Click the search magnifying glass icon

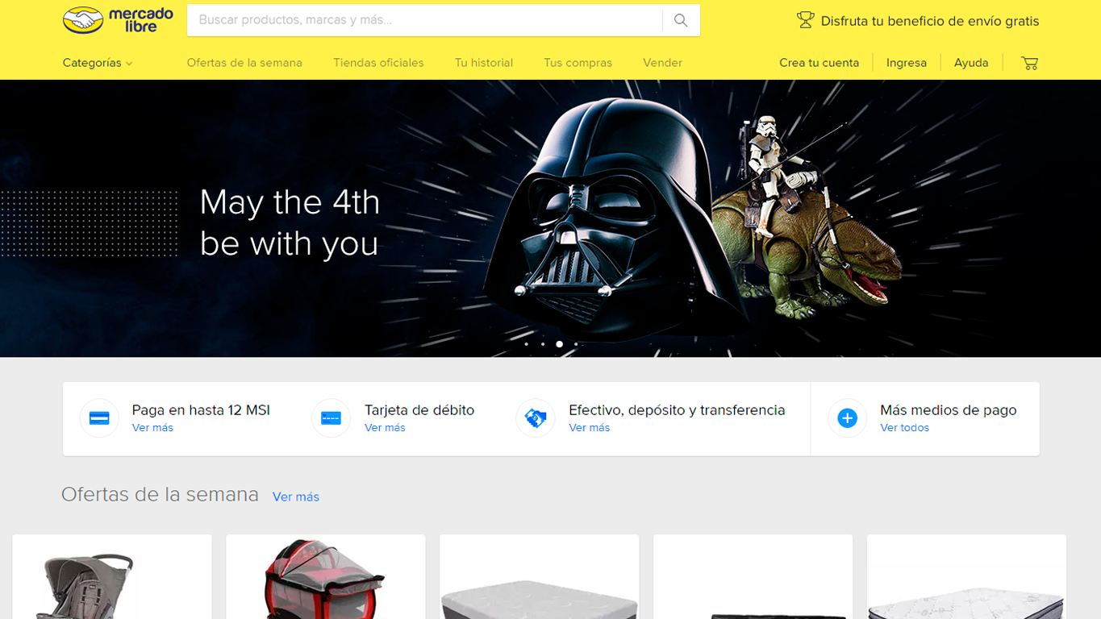[681, 20]
